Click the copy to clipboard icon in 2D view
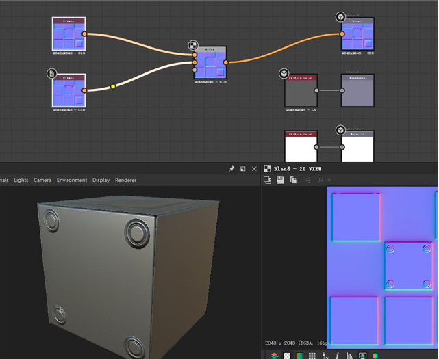The width and height of the screenshot is (439, 359). pos(293,180)
